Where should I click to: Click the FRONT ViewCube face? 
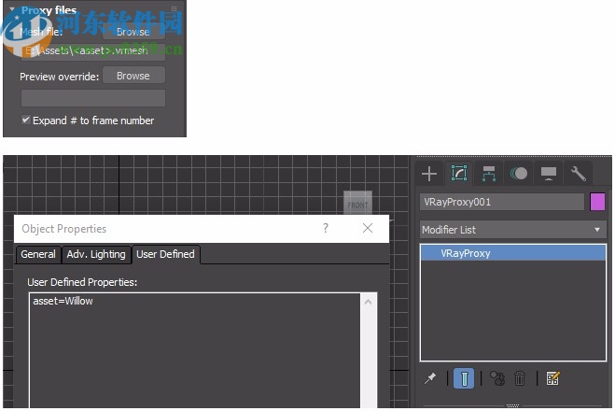(357, 205)
